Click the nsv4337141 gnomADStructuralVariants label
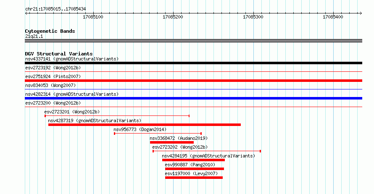374x194 pixels. [x=72, y=59]
